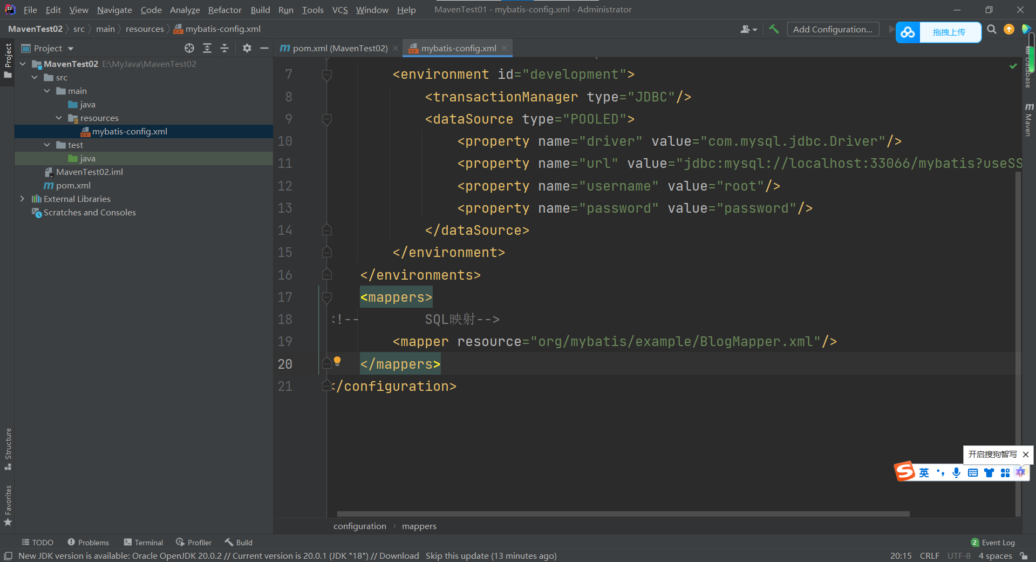Click the Build project hammer icon
The height and width of the screenshot is (562, 1036).
coord(774,29)
